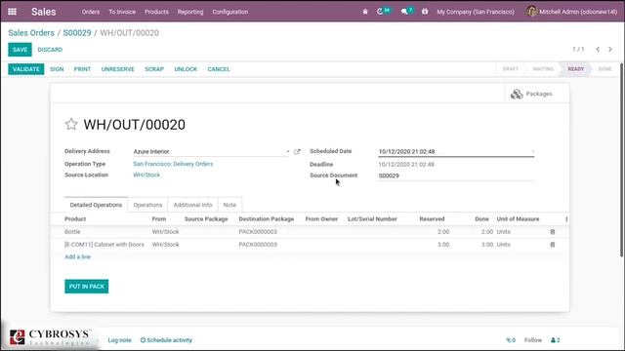Sort by Reserved column header

pyautogui.click(x=432, y=219)
